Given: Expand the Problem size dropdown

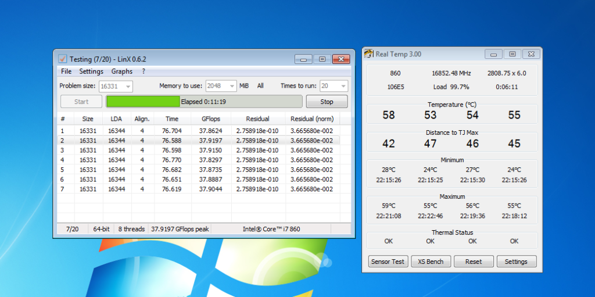Looking at the screenshot, I should [127, 86].
